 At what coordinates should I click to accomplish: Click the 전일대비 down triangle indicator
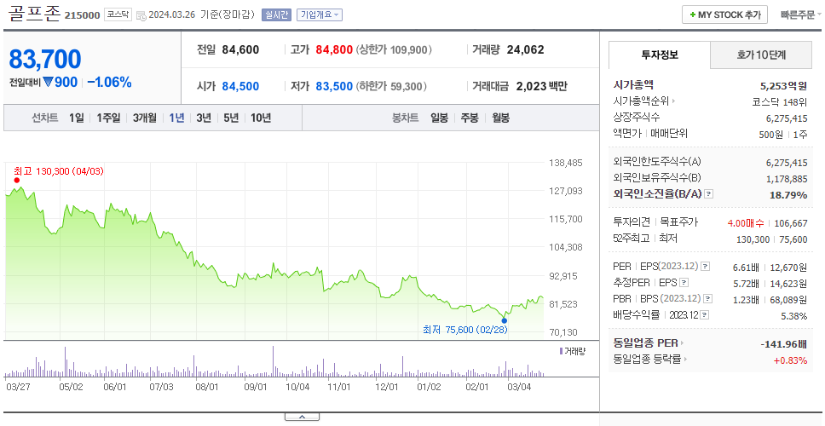(49, 82)
